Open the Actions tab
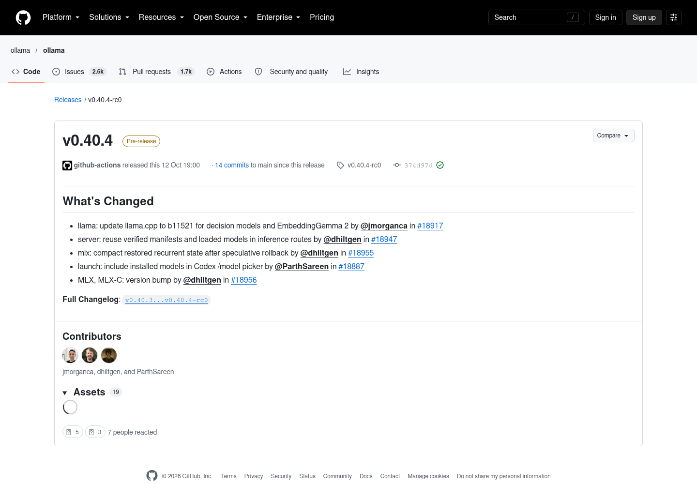This screenshot has width=697, height=484. click(x=224, y=72)
